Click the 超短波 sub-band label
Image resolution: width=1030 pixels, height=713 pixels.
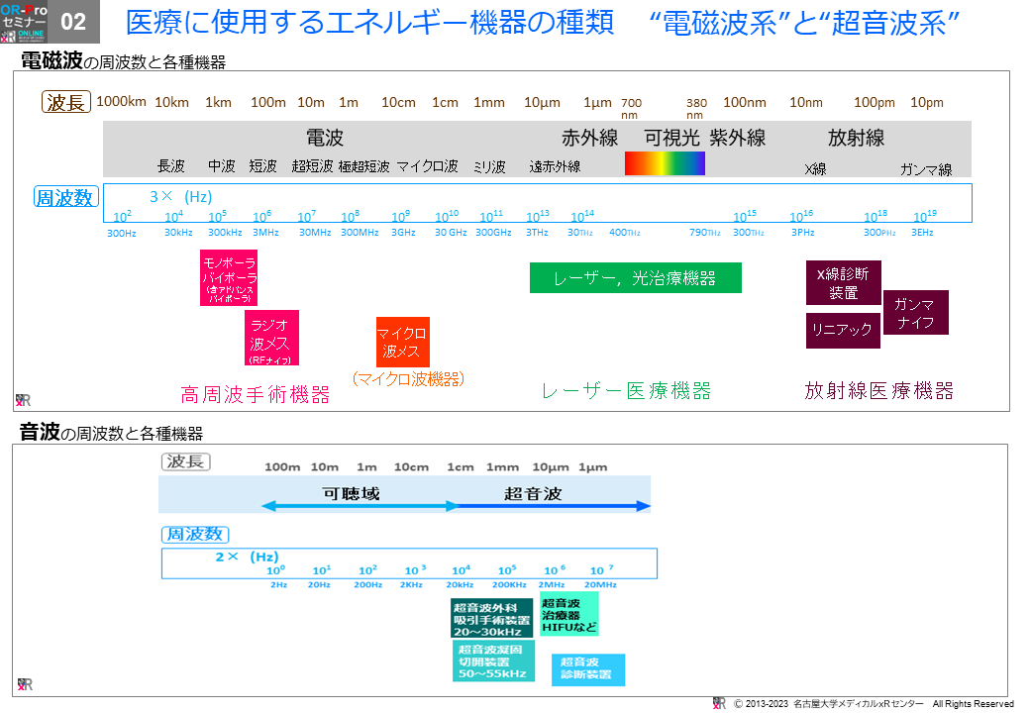tap(312, 166)
